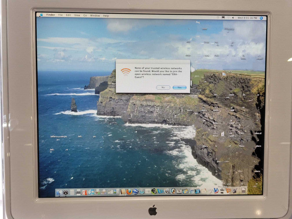Image resolution: width=292 pixels, height=219 pixels.
Task: Select the information.ps file on desktop
Action: [x=58, y=136]
